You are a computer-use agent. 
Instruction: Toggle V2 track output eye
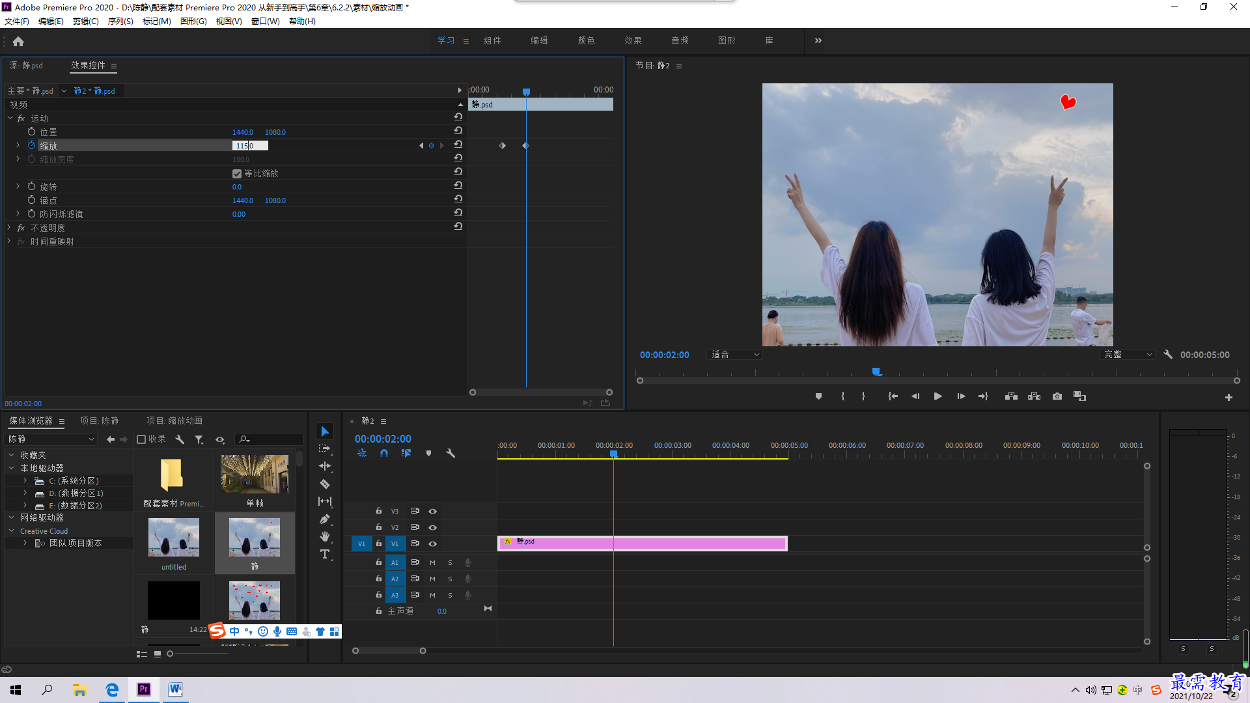432,527
